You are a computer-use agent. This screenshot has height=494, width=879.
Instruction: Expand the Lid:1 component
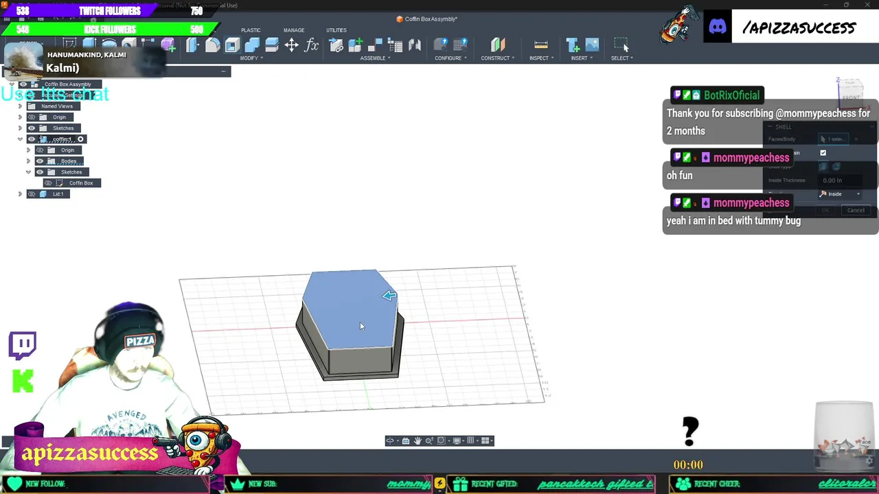pos(20,194)
